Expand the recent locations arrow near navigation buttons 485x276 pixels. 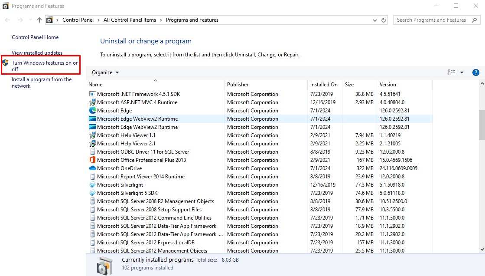coord(30,20)
